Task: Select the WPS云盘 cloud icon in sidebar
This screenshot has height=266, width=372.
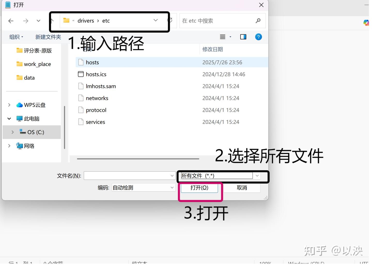Action: coord(19,105)
